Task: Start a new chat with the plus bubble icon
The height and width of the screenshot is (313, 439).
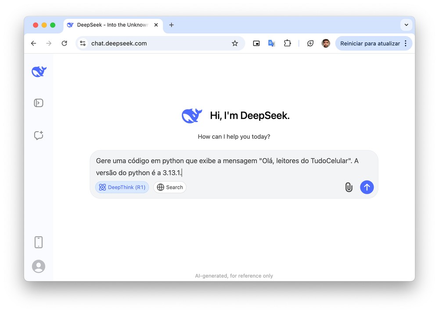Action: click(x=39, y=135)
